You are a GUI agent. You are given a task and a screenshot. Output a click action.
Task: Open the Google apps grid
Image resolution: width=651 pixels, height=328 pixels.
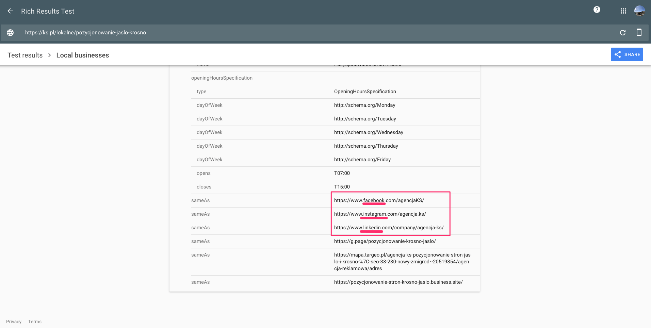tap(623, 11)
